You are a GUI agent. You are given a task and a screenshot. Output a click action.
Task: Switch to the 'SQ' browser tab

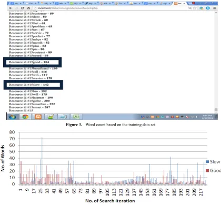pyautogui.click(x=76, y=3)
